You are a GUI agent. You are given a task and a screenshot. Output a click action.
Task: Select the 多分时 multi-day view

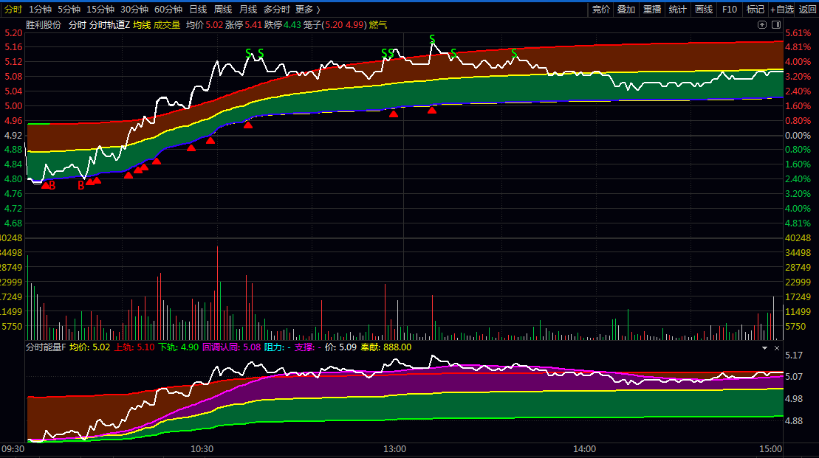pos(276,10)
